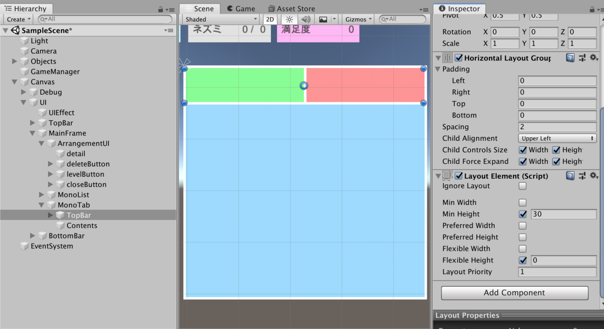
Task: Open Layout Element preset slider icon
Action: [582, 176]
